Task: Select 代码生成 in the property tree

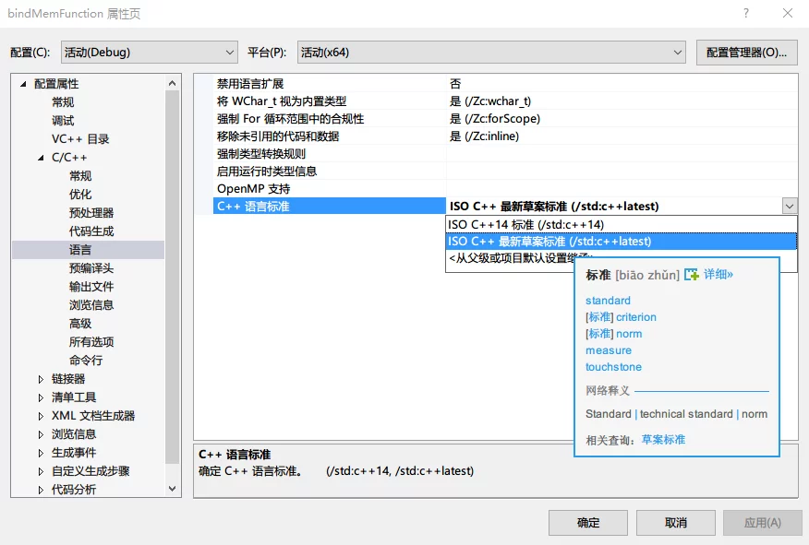Action: pos(91,231)
